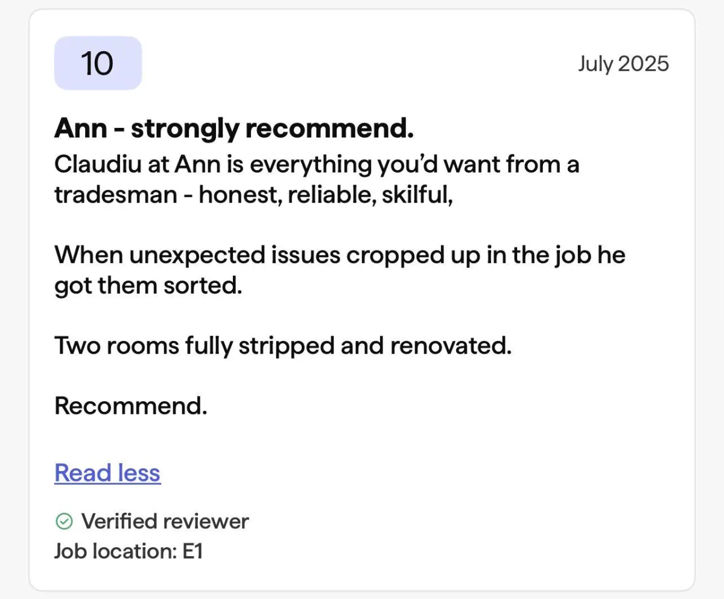Viewport: 724px width, 599px height.
Task: Click the postcode E1 in job location
Action: [x=192, y=551]
